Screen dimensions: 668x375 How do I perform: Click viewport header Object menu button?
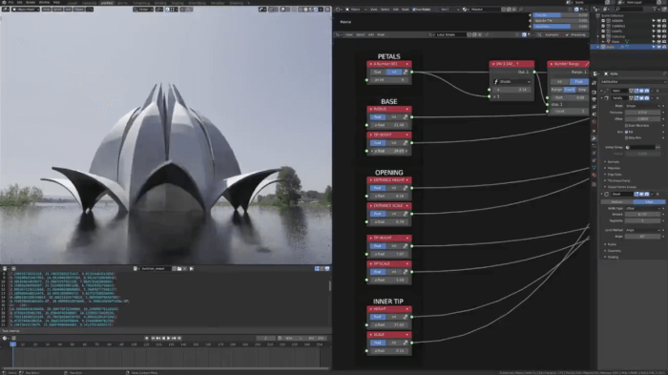tap(79, 9)
